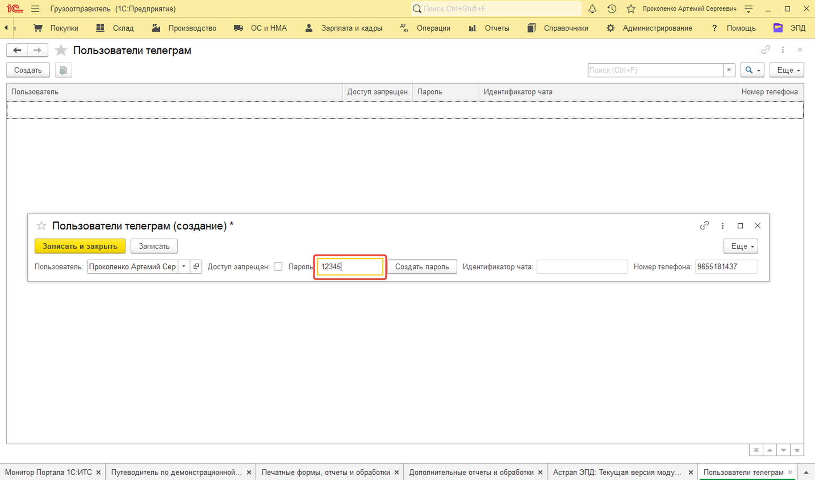The height and width of the screenshot is (480, 815).
Task: Click Записать button
Action: (154, 246)
